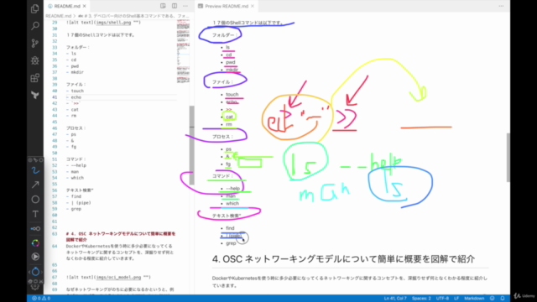Select the arrow drawing tool
Screen dimensions: 537x302
tap(35, 185)
